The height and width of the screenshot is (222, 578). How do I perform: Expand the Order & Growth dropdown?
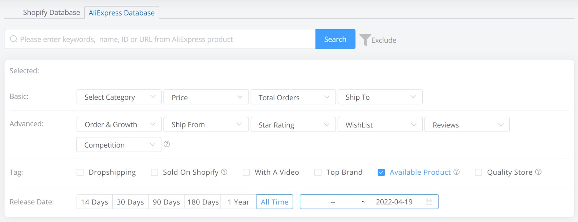[119, 125]
